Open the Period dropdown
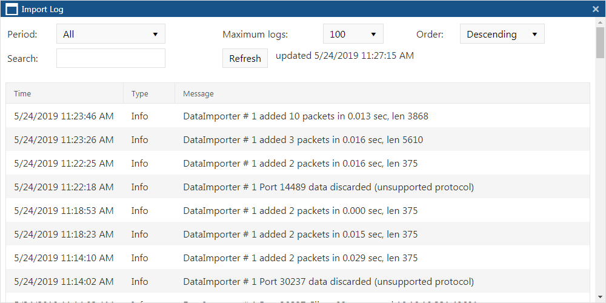The width and height of the screenshot is (606, 303). (x=111, y=34)
